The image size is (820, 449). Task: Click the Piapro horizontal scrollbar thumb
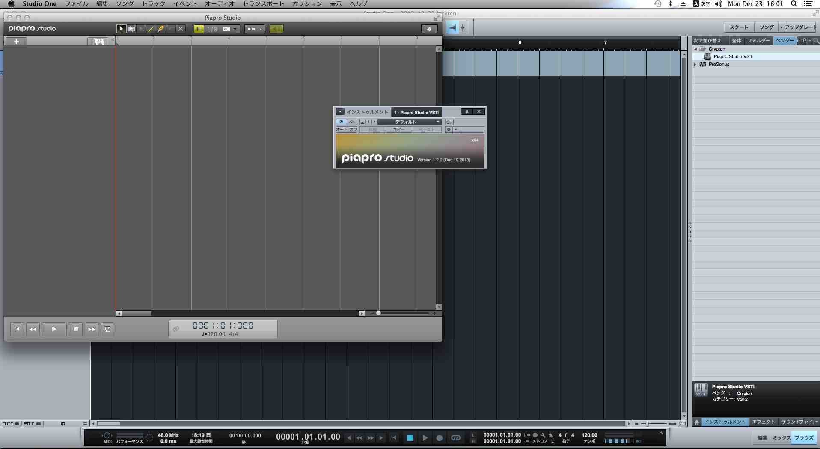(137, 313)
